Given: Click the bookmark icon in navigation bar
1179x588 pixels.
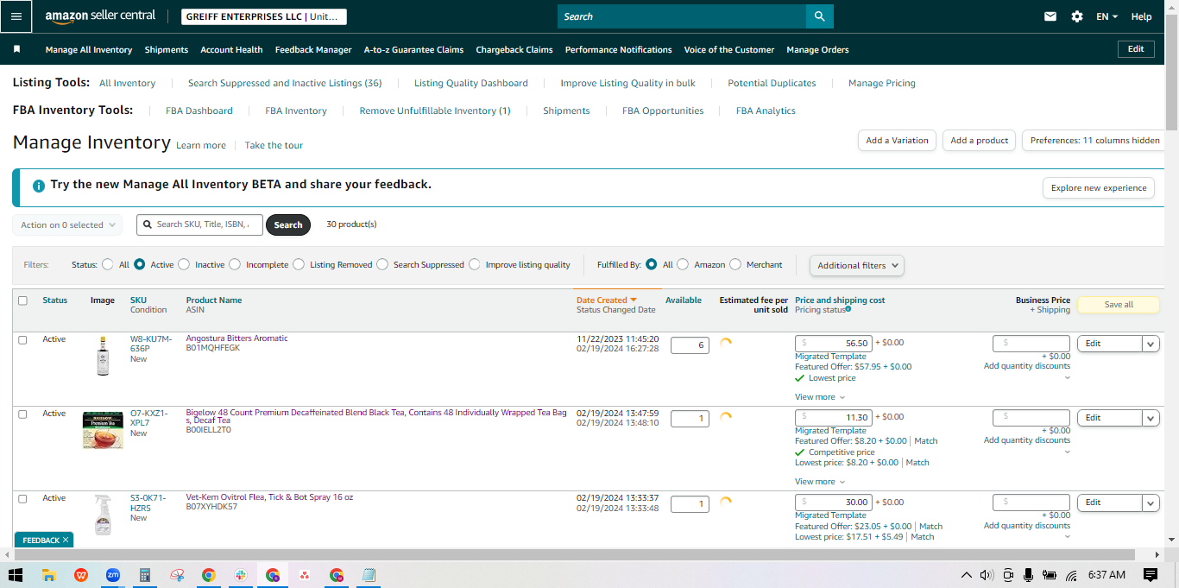Looking at the screenshot, I should [16, 49].
